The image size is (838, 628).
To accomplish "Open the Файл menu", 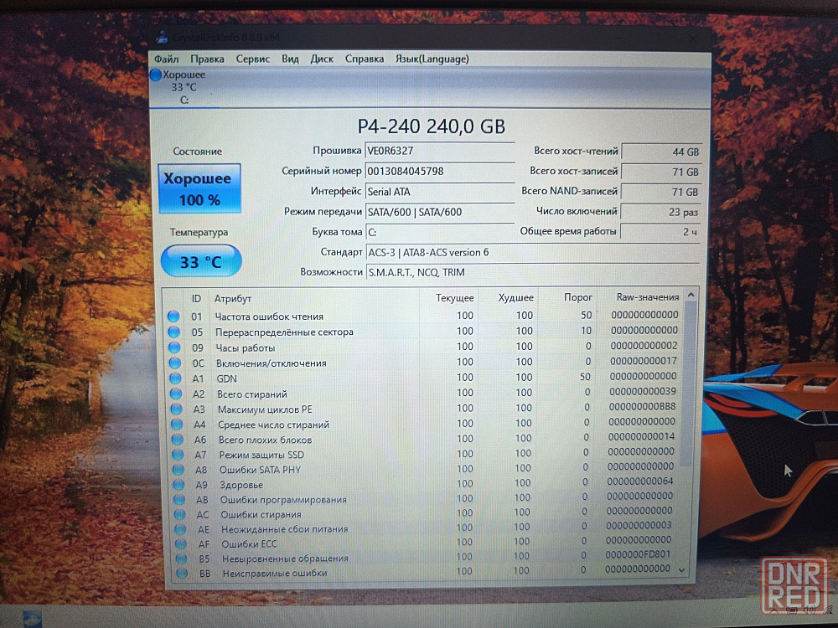I will pyautogui.click(x=166, y=59).
